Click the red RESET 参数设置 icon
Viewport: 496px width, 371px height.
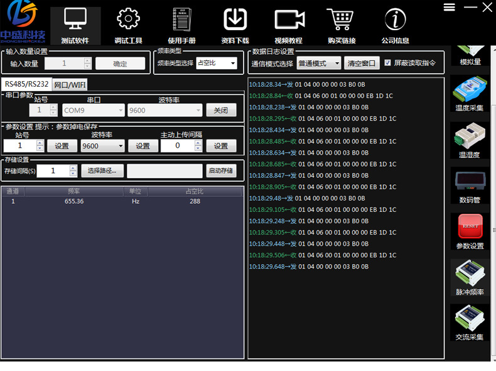[470, 231]
